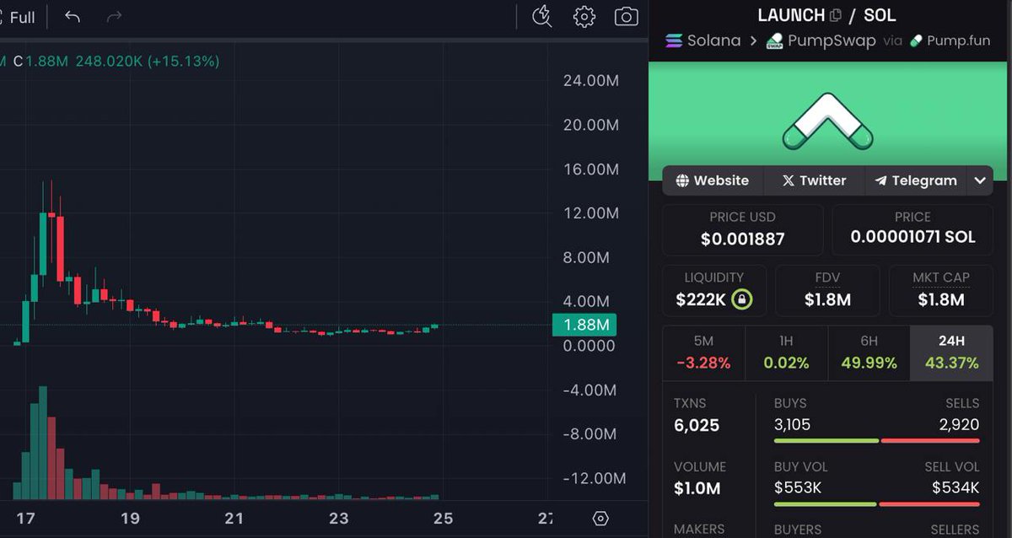Select the 6H timeframe tab

pyautogui.click(x=869, y=352)
